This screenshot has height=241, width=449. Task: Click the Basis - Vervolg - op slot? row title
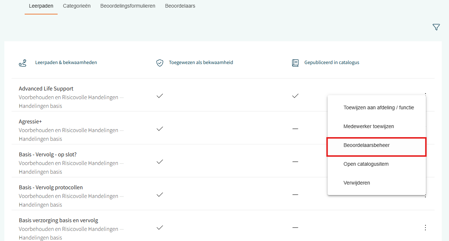point(47,155)
